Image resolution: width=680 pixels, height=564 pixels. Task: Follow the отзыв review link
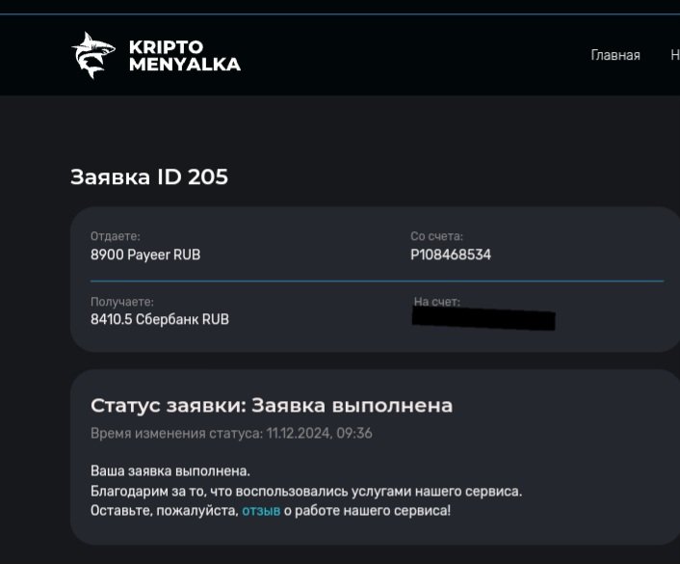(x=261, y=510)
